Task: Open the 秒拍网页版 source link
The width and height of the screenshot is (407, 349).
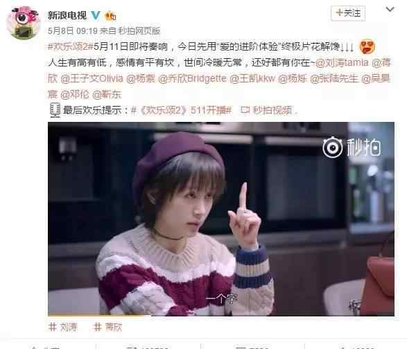Action: click(x=139, y=31)
